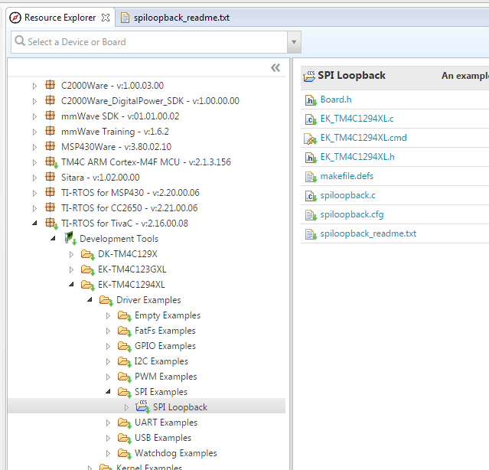Expand TI-RTOS for CC2650 node
The image size is (489, 470).
[34, 208]
